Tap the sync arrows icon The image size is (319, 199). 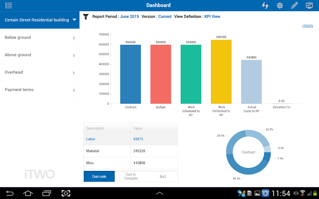tap(265, 6)
